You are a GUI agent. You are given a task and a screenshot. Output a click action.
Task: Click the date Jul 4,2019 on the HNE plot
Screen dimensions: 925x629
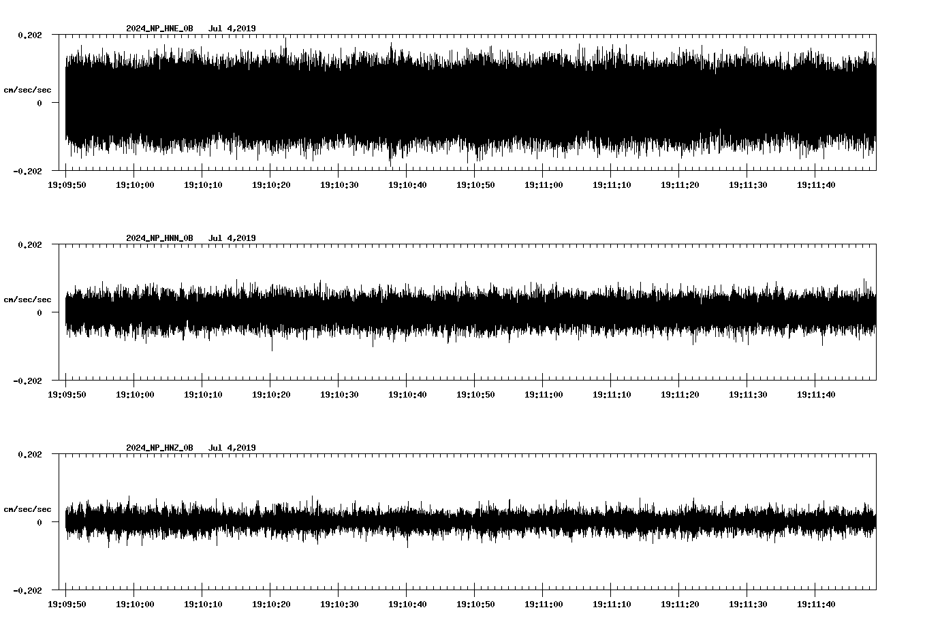point(232,29)
